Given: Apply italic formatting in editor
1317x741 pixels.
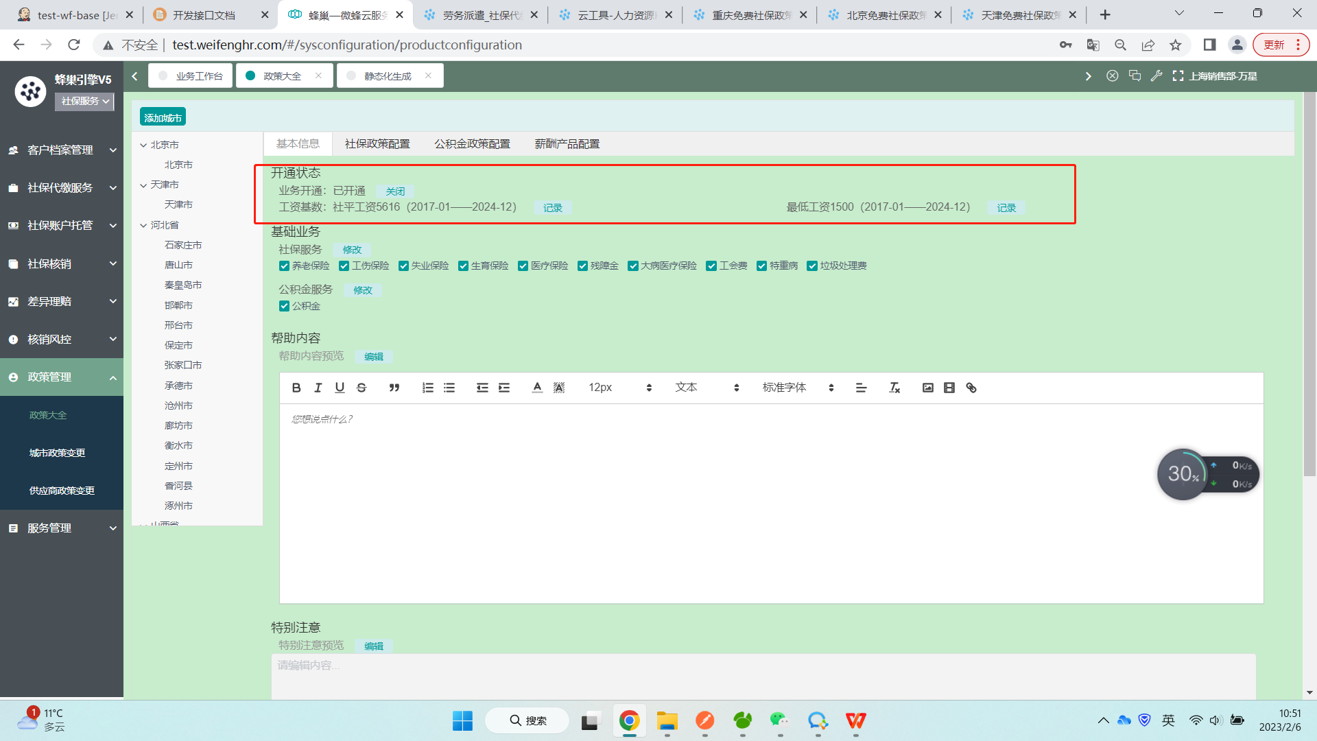Looking at the screenshot, I should 318,388.
